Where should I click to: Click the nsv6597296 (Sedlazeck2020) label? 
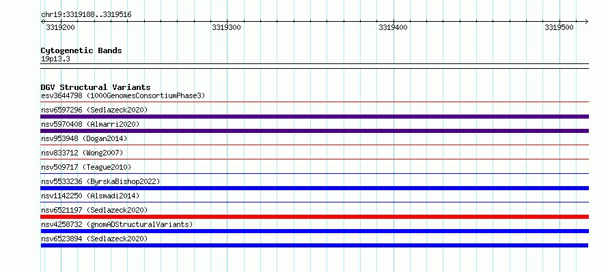(x=94, y=110)
